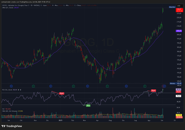Click the red 73,17 RSI label
185x130 pixels.
179,92
